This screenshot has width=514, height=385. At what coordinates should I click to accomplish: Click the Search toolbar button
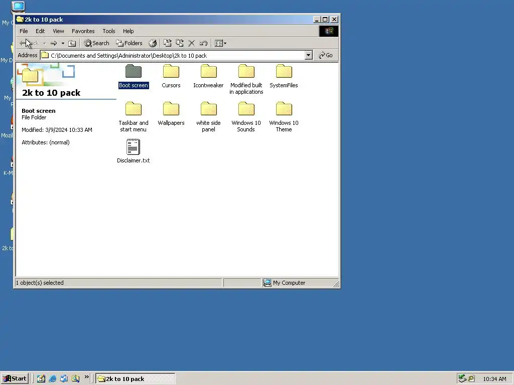pyautogui.click(x=96, y=43)
